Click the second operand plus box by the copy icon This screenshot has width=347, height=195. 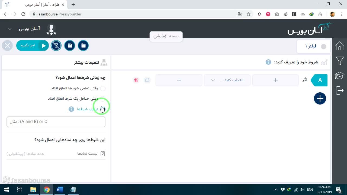tap(179, 80)
